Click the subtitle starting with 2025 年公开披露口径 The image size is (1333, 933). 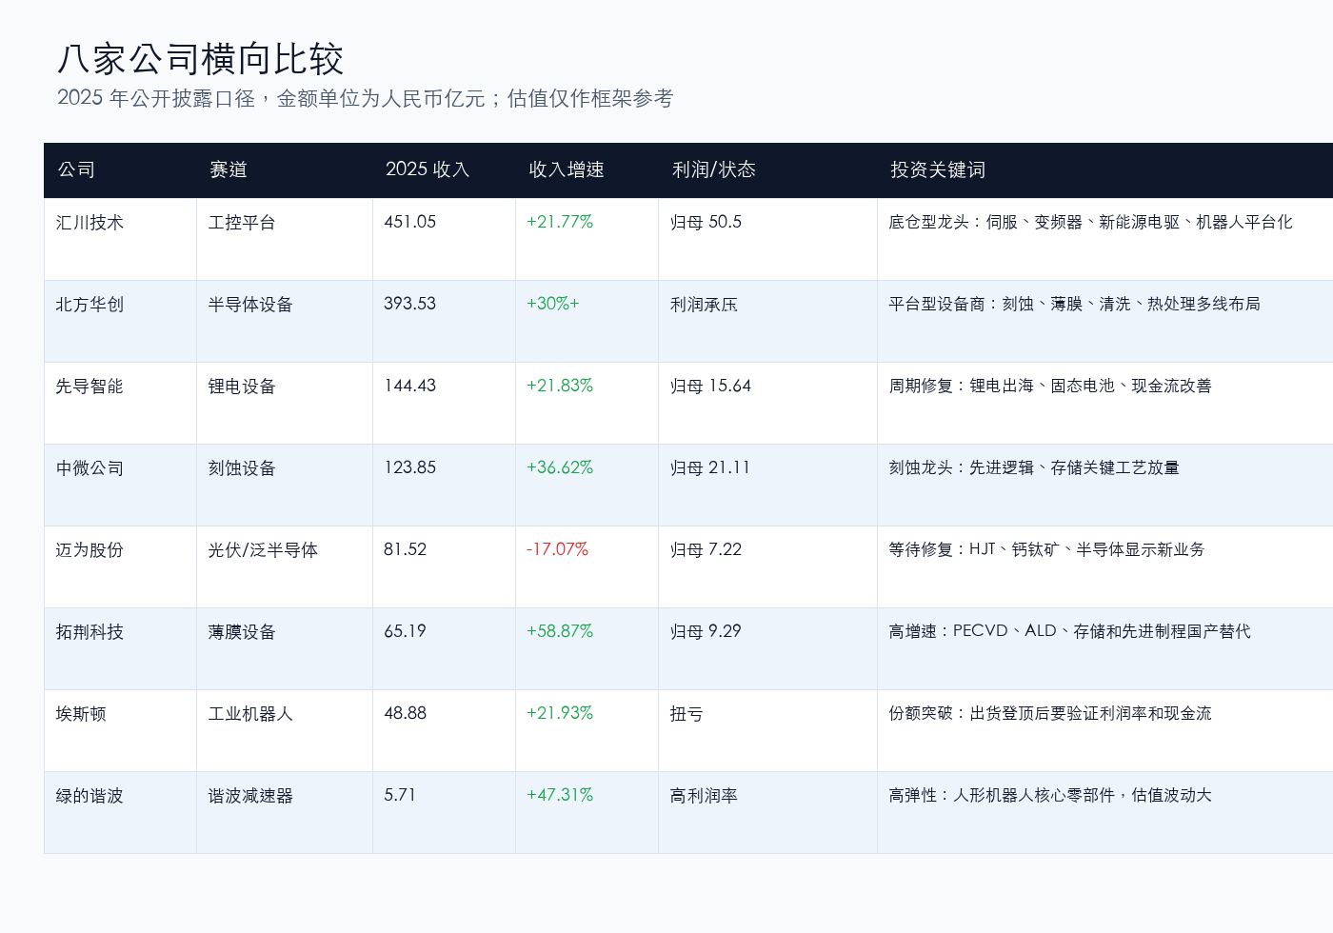tap(366, 98)
